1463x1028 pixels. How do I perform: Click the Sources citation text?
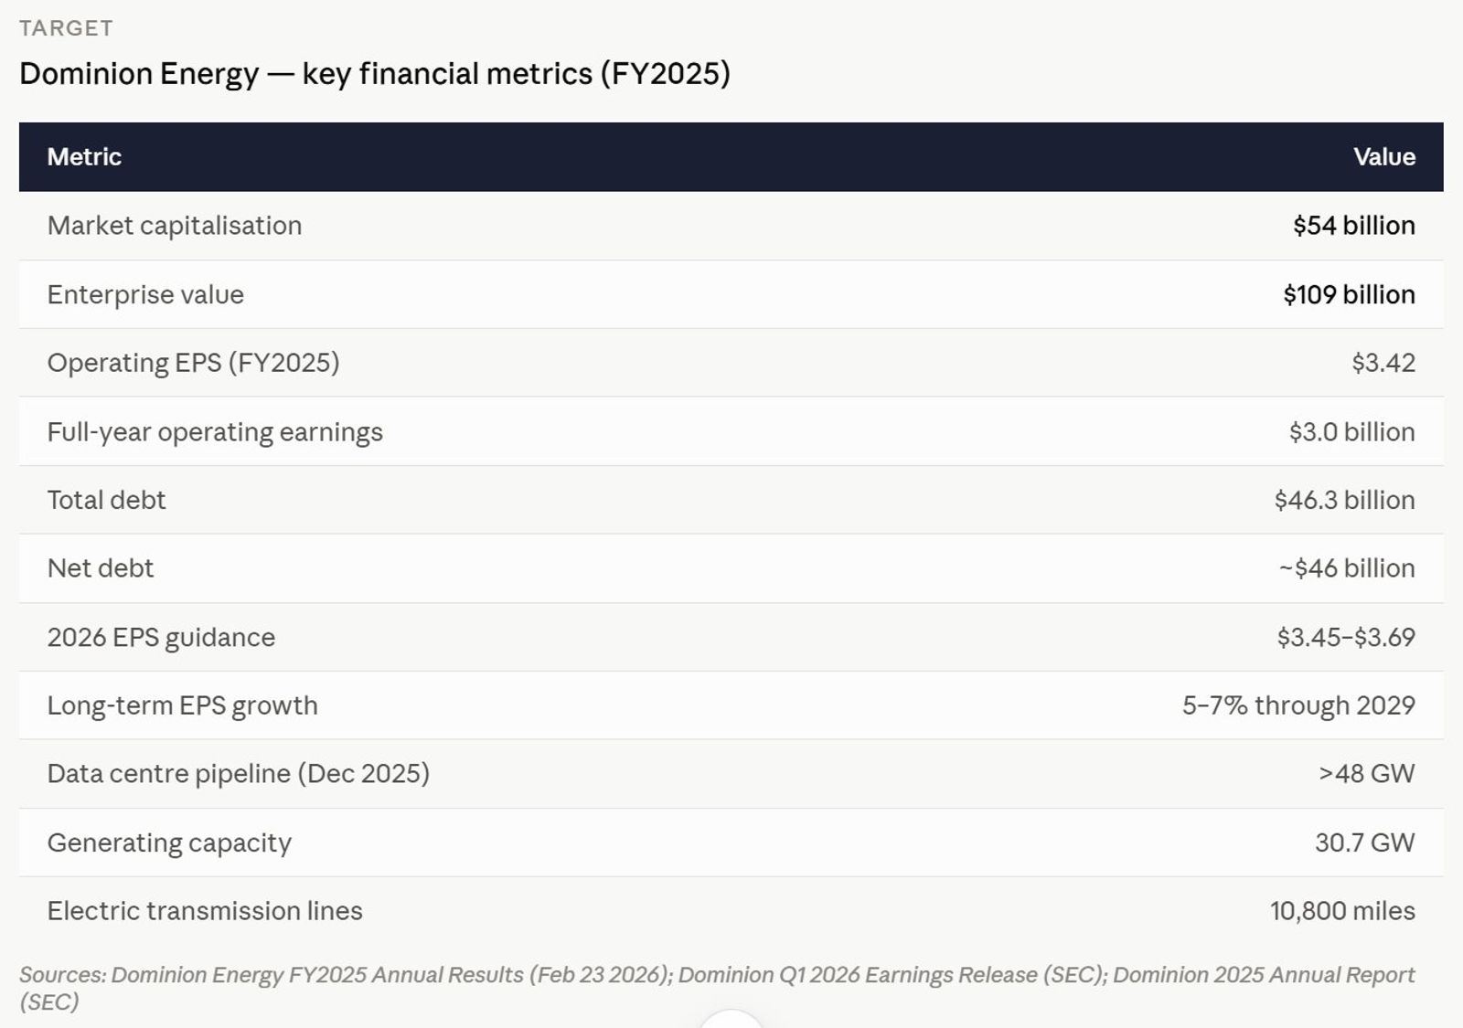[717, 988]
